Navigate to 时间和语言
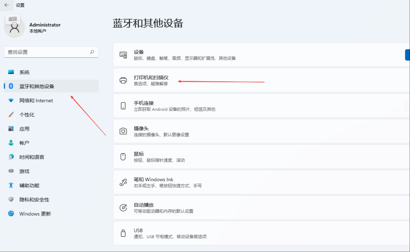Image resolution: width=410 pixels, height=252 pixels. click(51, 157)
